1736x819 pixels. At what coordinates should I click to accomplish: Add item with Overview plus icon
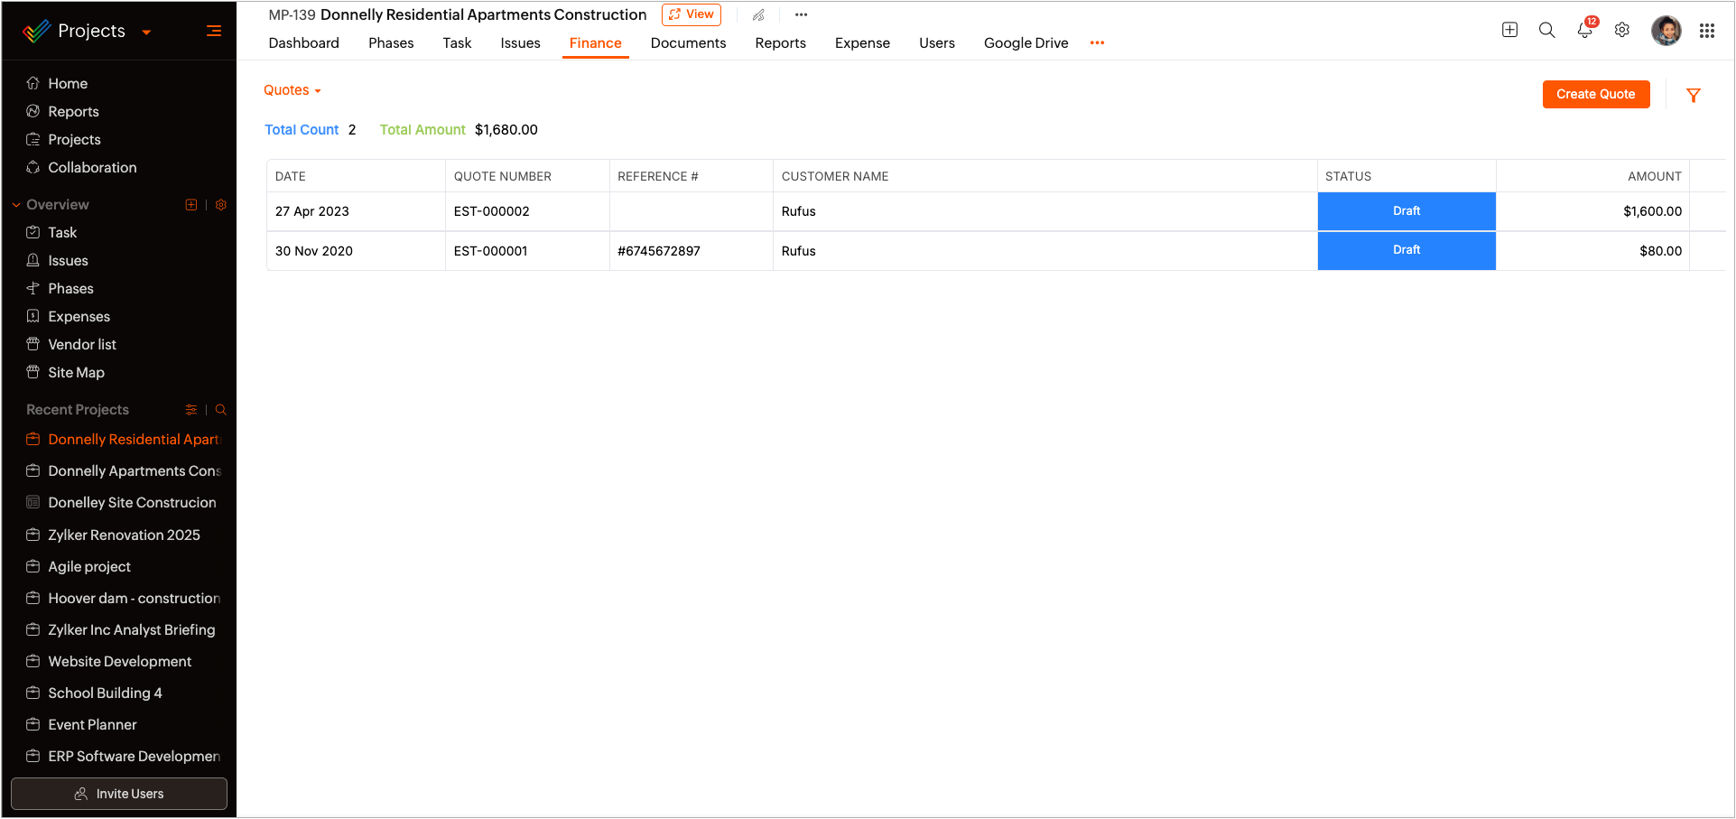tap(191, 205)
